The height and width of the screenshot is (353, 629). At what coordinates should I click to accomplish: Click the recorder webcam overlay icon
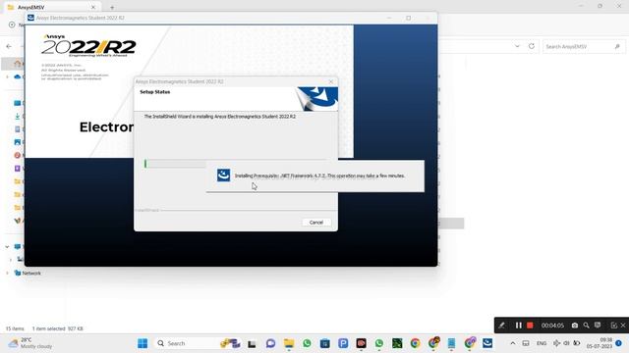[598, 326]
